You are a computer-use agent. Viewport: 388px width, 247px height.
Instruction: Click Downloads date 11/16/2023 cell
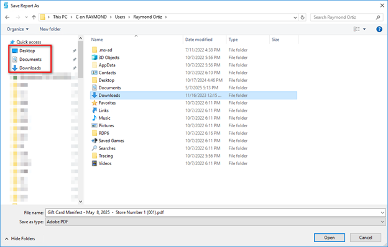pos(203,96)
